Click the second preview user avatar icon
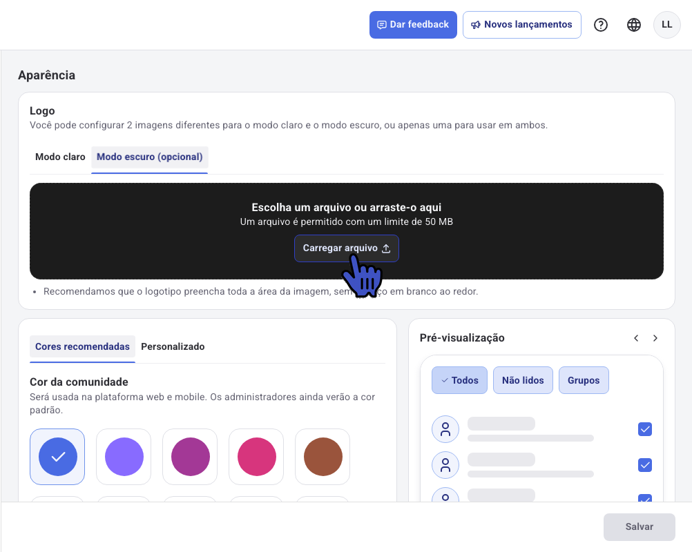Image resolution: width=692 pixels, height=552 pixels. click(x=445, y=465)
